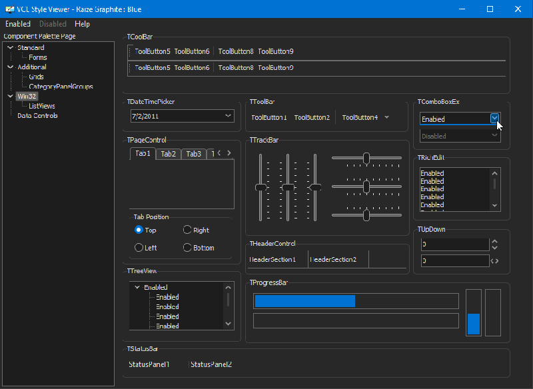
Task: Click ToolButton9 in the TCoolBar second row
Action: point(277,67)
